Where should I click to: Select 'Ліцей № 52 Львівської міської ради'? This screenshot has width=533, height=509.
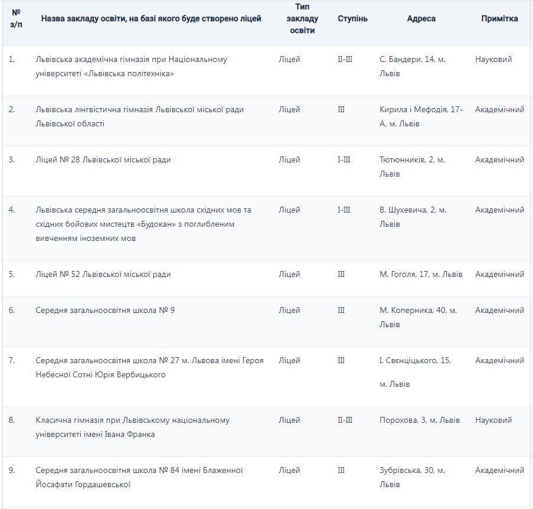[x=103, y=274]
